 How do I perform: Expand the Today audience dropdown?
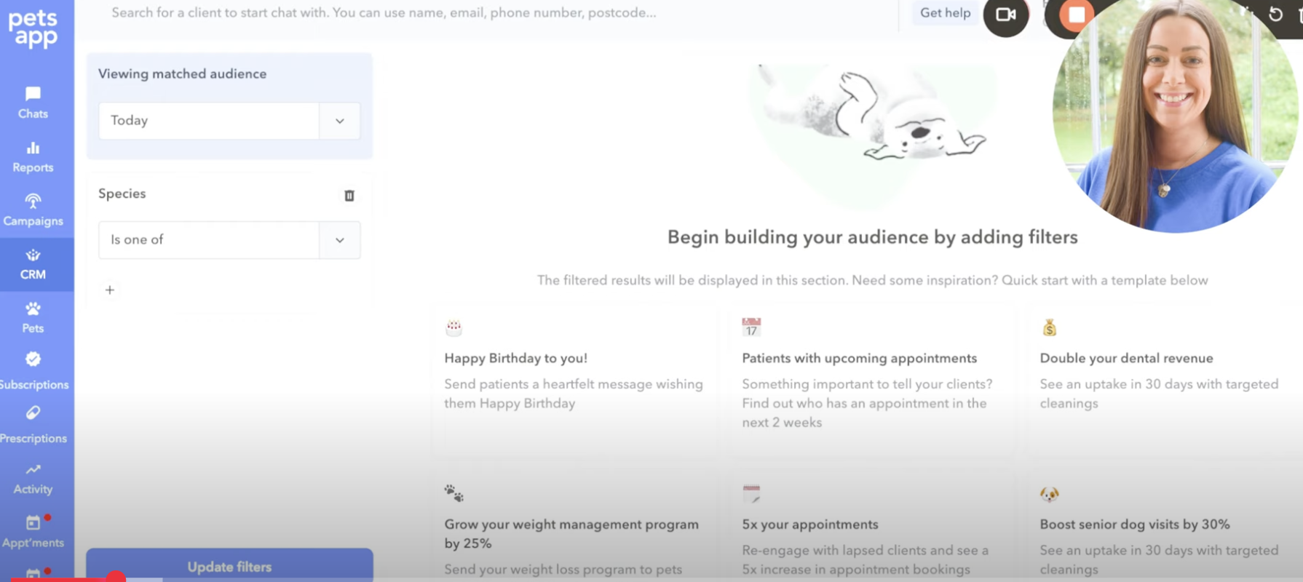[339, 121]
